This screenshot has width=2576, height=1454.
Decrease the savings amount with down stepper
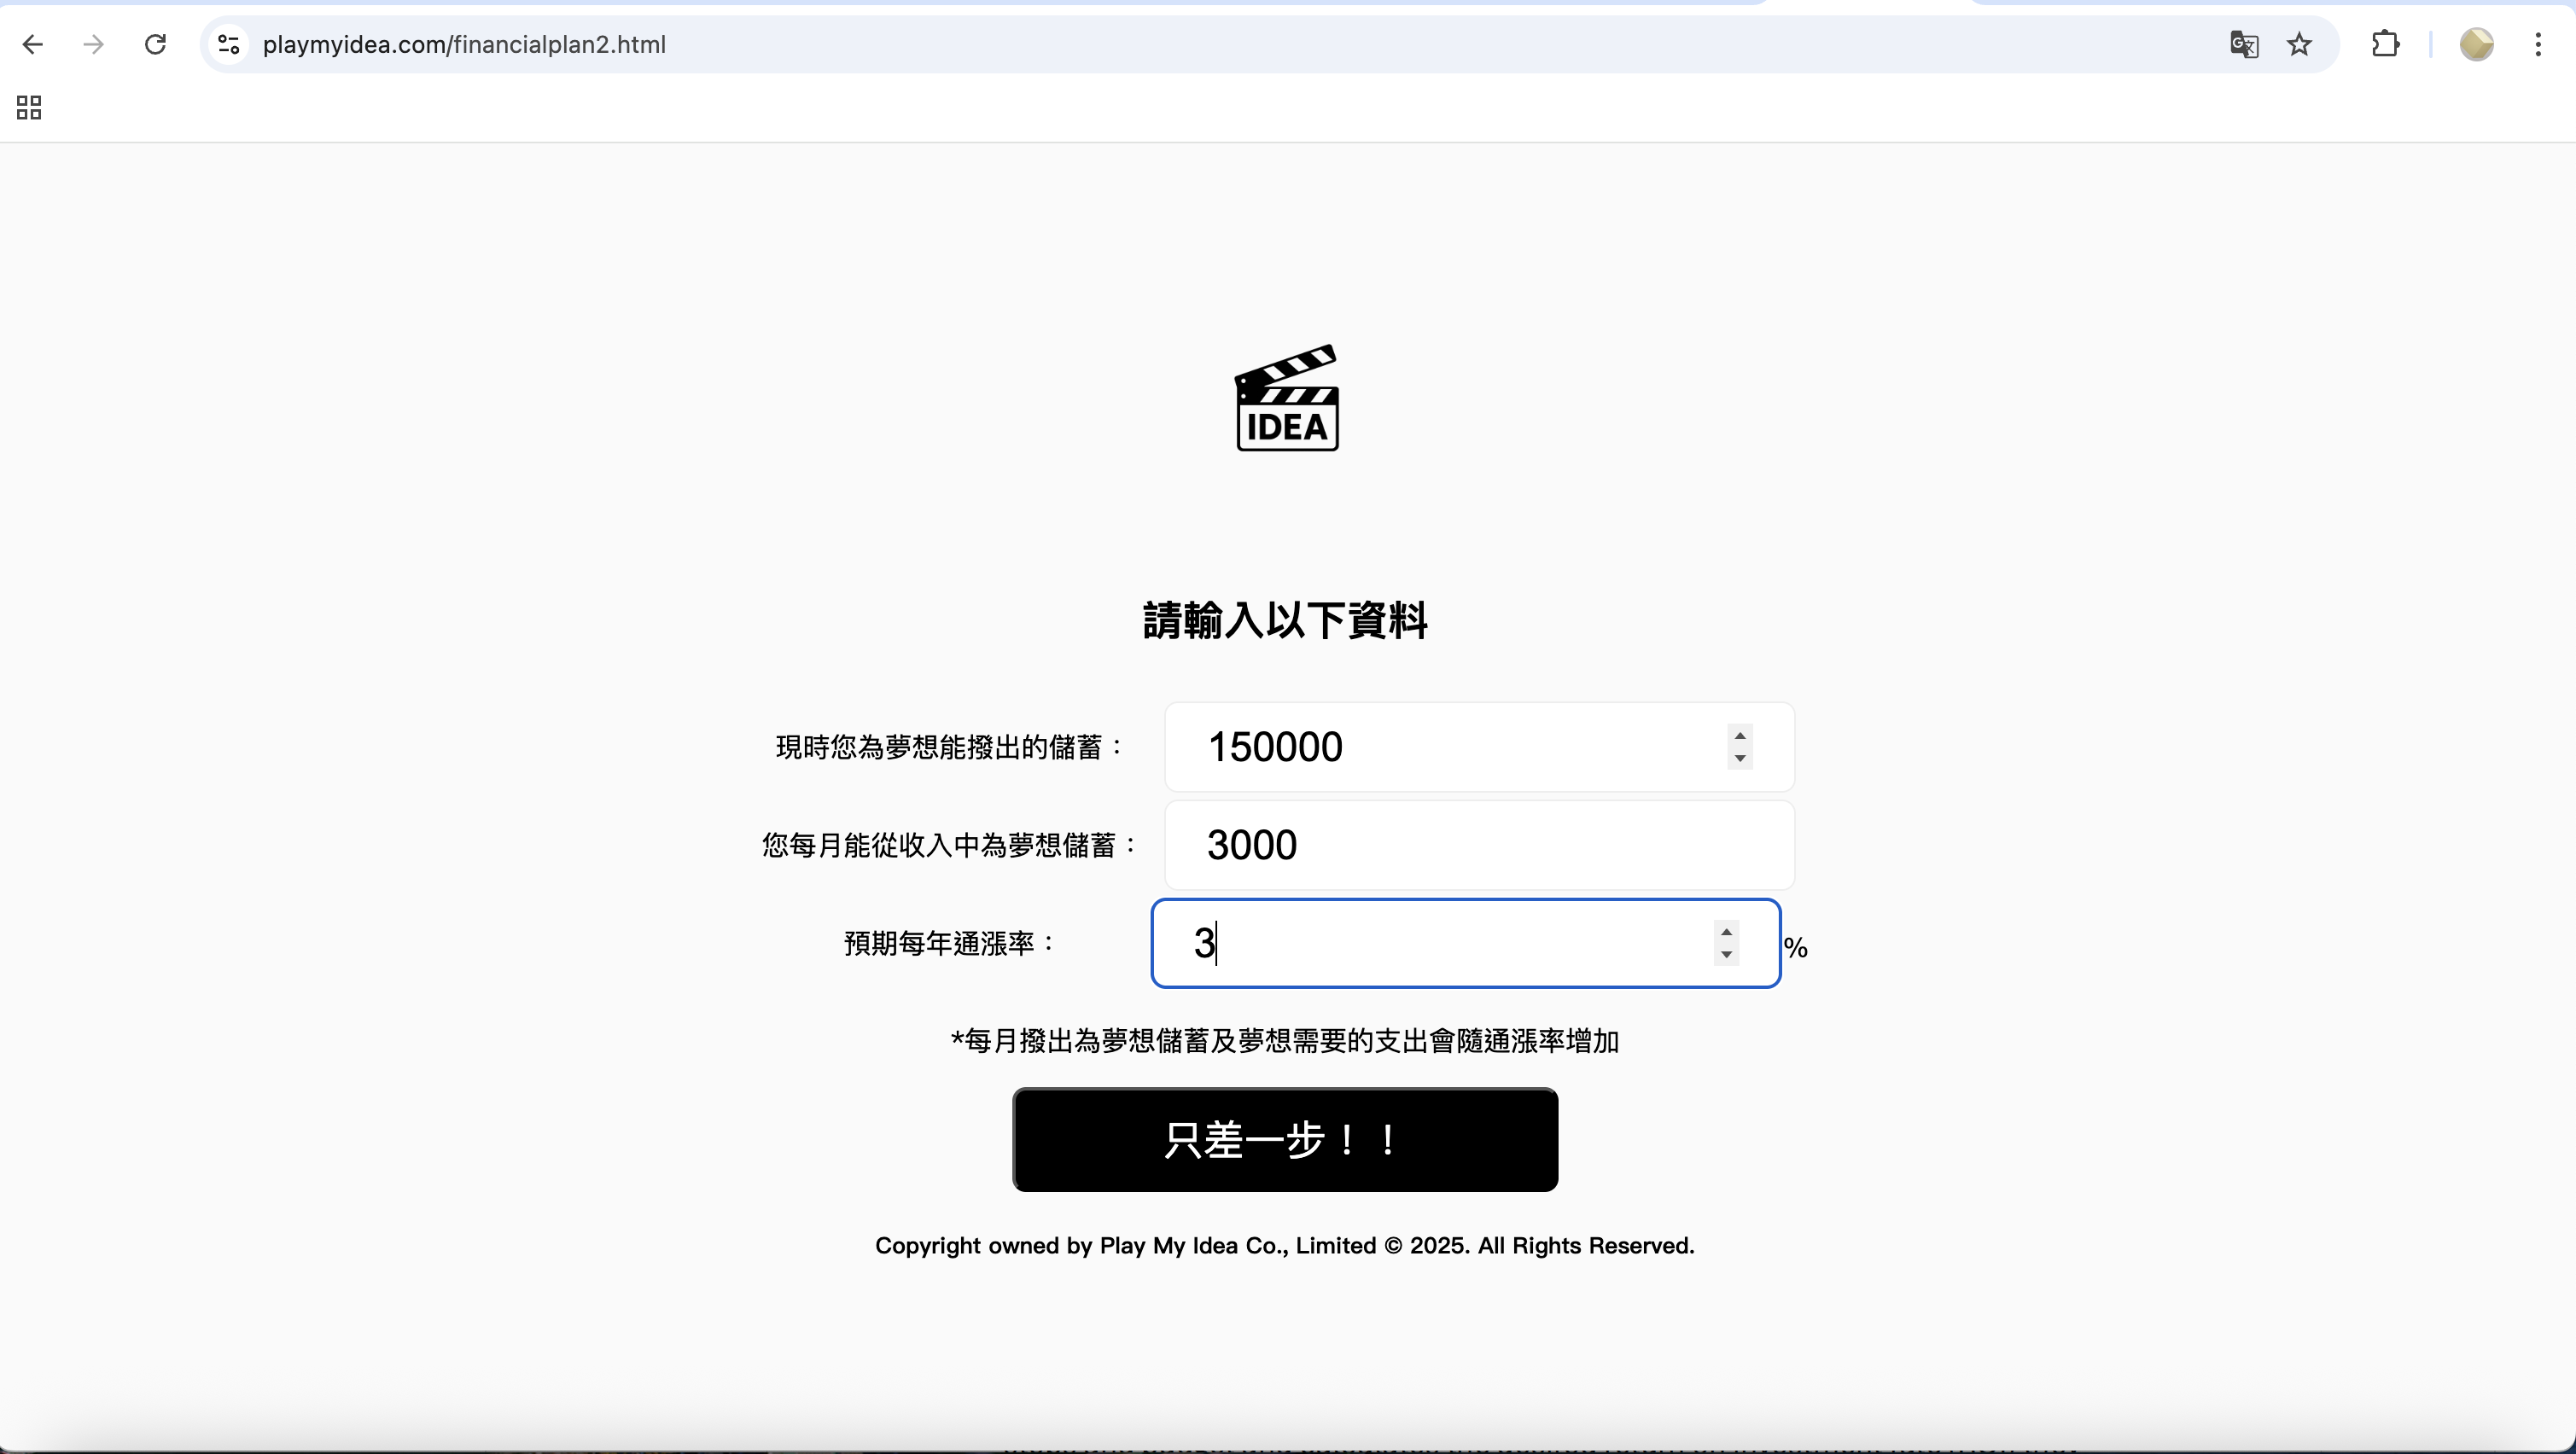(x=1740, y=758)
